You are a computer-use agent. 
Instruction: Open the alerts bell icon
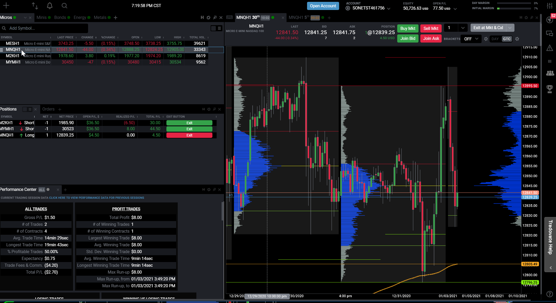pyautogui.click(x=50, y=6)
